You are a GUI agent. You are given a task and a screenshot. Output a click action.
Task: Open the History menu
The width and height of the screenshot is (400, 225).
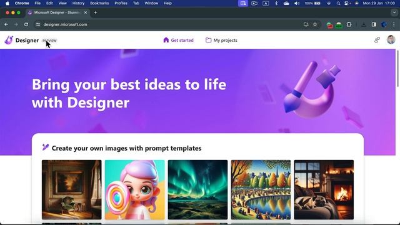click(78, 3)
